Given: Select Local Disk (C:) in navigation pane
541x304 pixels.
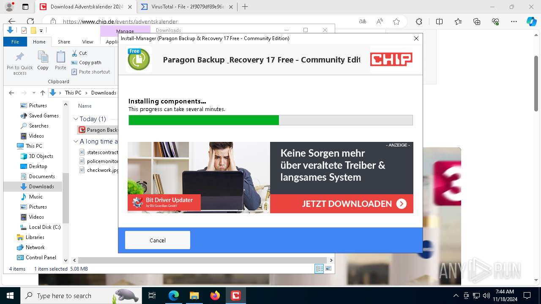Looking at the screenshot, I should (41, 227).
